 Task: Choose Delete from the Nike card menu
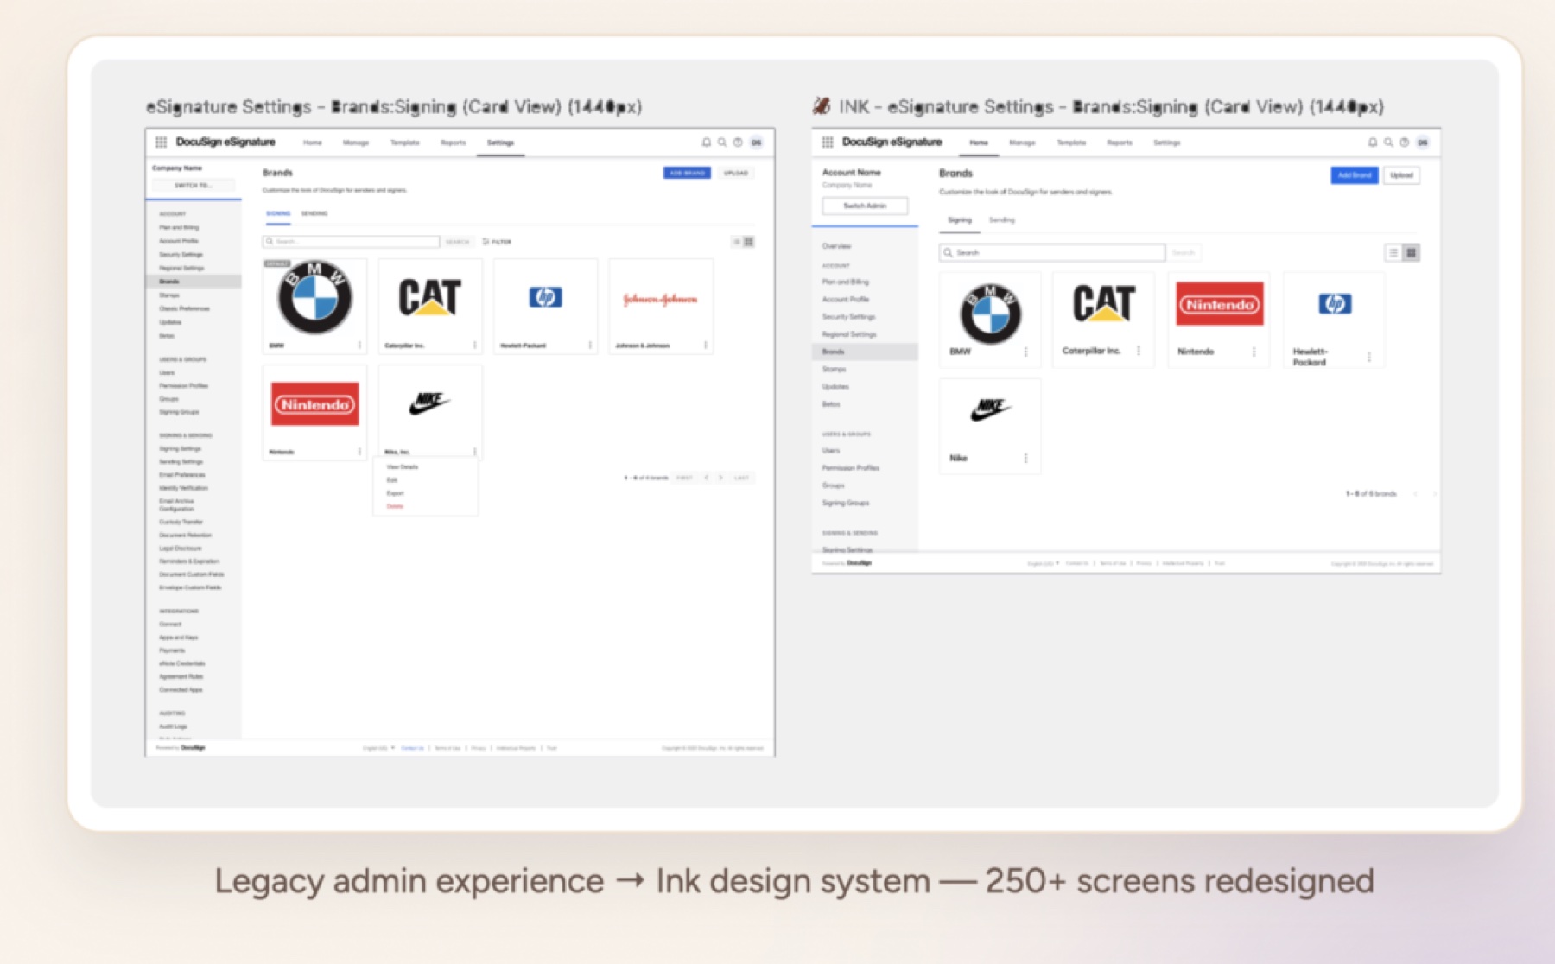coord(395,506)
